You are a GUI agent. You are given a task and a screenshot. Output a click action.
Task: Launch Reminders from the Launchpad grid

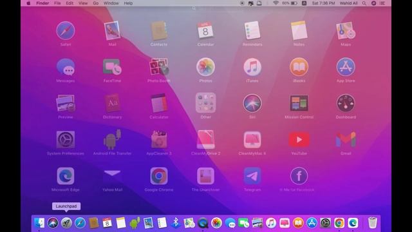(252, 30)
